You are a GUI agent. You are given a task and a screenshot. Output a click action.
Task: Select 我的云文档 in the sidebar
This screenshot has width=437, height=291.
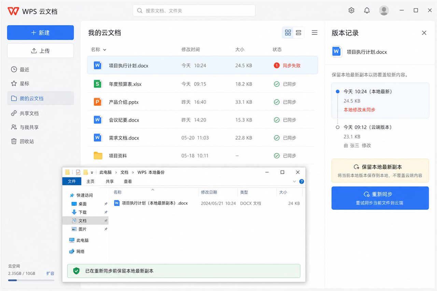pos(40,98)
